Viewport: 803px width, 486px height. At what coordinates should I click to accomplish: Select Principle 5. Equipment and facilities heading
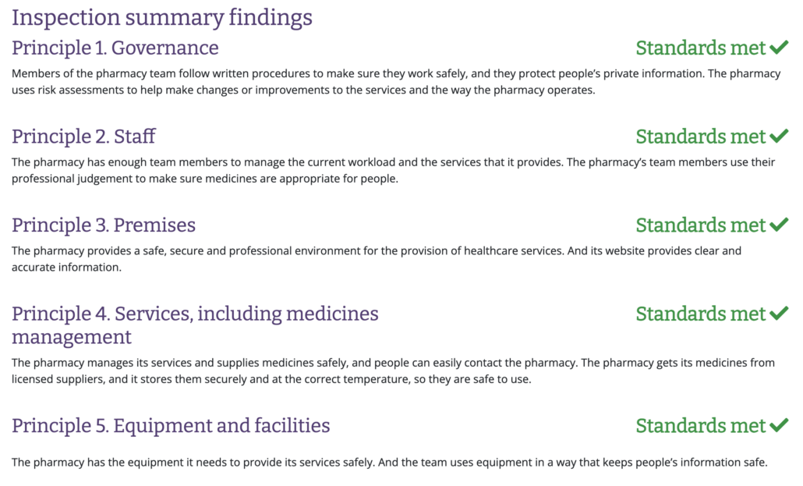click(x=171, y=425)
